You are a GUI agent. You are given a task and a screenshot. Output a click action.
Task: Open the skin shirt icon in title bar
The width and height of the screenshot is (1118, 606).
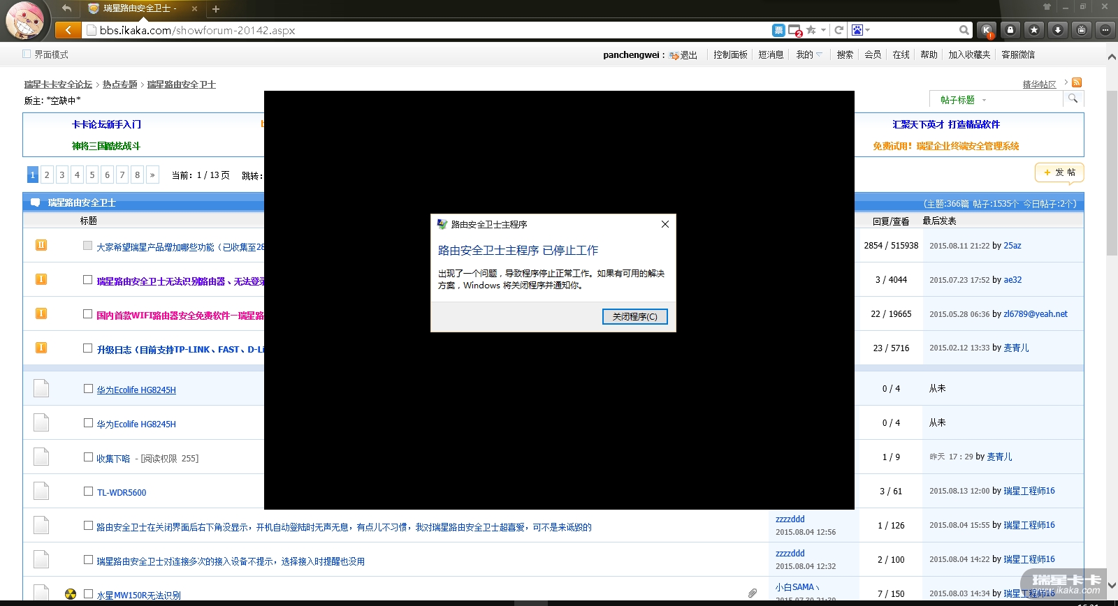(1047, 7)
